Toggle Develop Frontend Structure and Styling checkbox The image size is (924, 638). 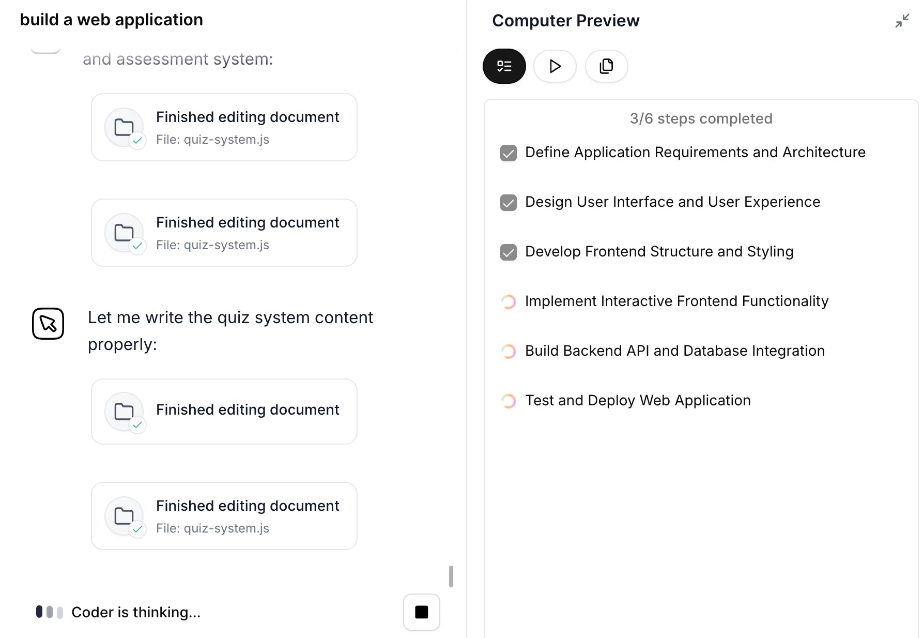[509, 252]
